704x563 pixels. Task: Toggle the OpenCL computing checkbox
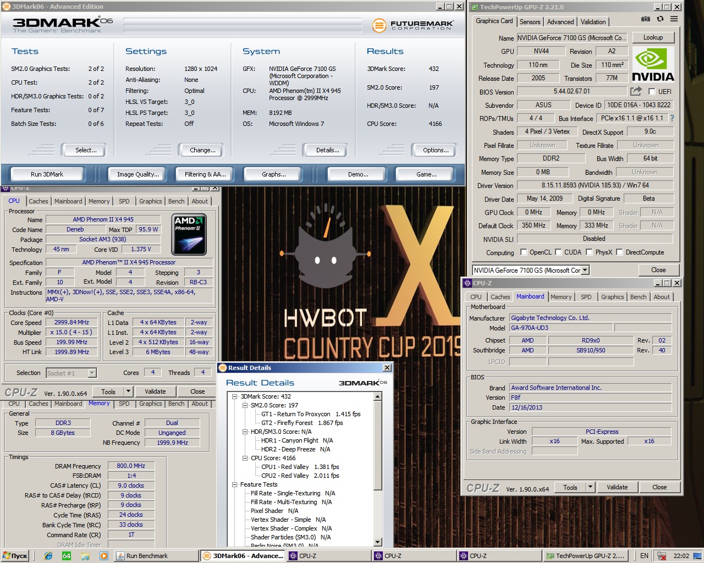[524, 252]
